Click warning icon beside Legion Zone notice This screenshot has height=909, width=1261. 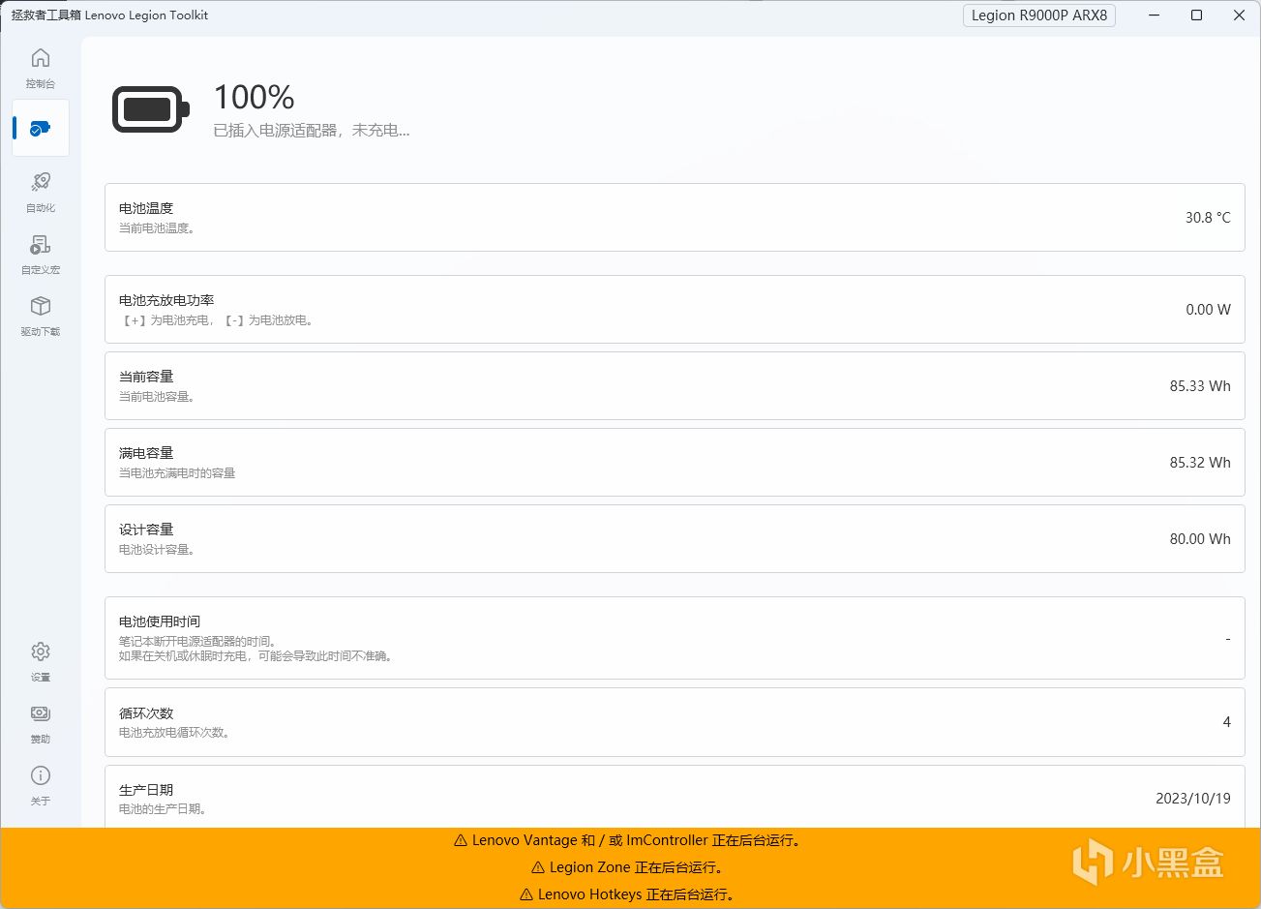538,868
